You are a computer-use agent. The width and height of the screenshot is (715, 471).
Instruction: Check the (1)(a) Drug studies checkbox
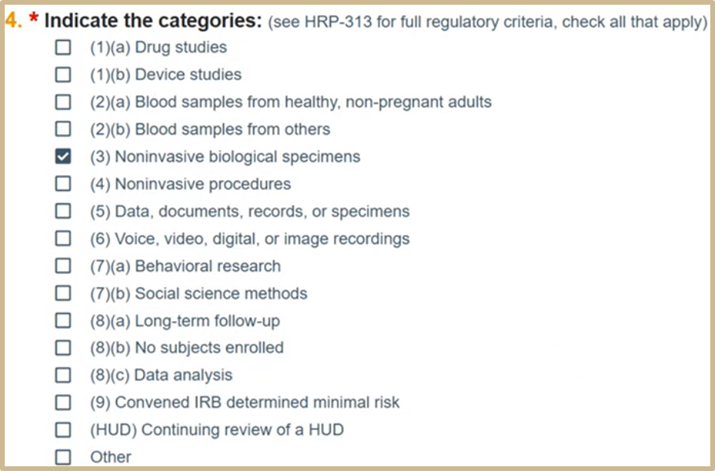(x=63, y=48)
